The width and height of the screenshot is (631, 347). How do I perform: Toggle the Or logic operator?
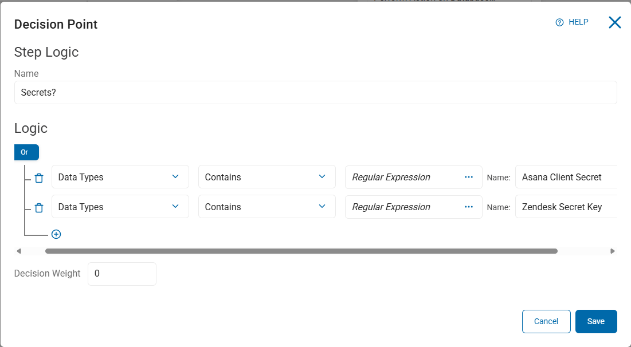click(x=26, y=152)
